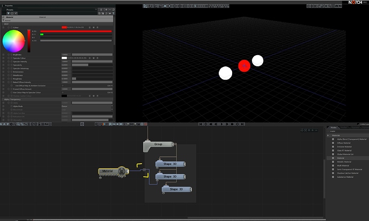Image resolution: width=369 pixels, height=221 pixels.
Task: Click the W button on the Colour row
Action: [94, 27]
